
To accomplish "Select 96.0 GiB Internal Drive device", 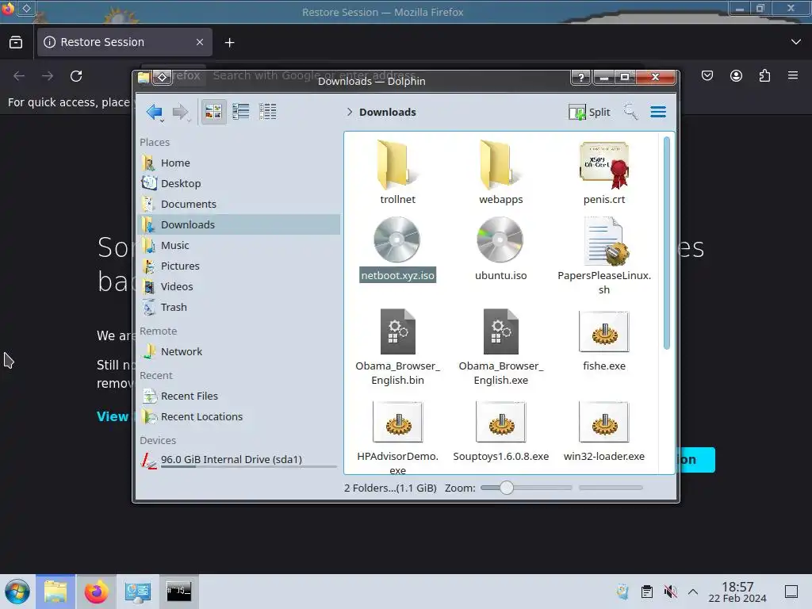I will (239, 460).
